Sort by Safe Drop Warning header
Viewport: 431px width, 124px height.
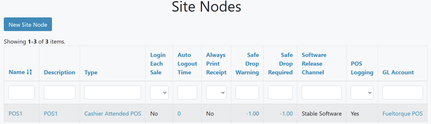[x=247, y=64]
